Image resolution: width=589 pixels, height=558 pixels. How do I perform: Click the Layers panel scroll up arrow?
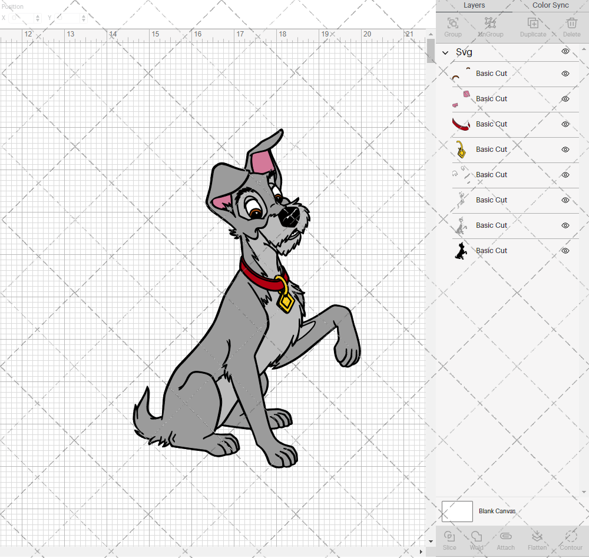(x=583, y=49)
